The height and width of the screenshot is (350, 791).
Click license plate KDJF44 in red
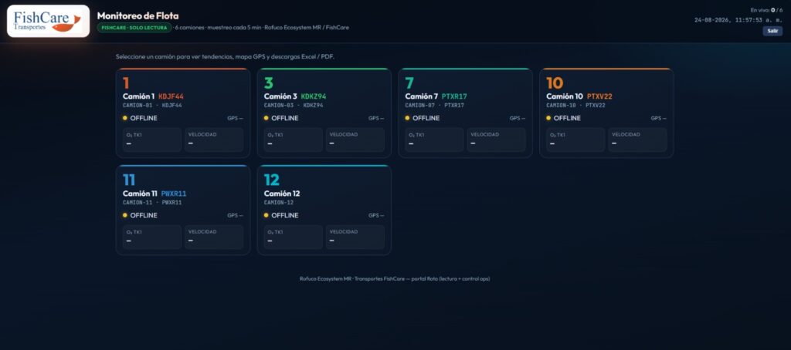171,96
